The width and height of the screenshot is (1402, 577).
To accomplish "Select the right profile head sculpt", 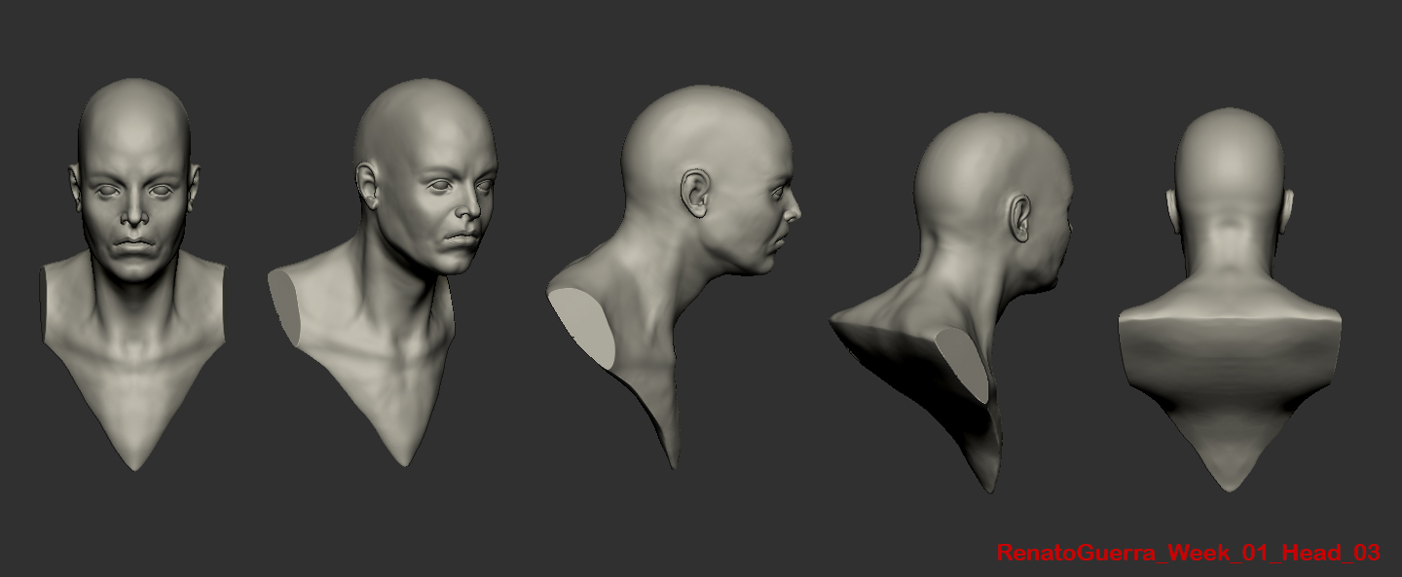I will 674,276.
